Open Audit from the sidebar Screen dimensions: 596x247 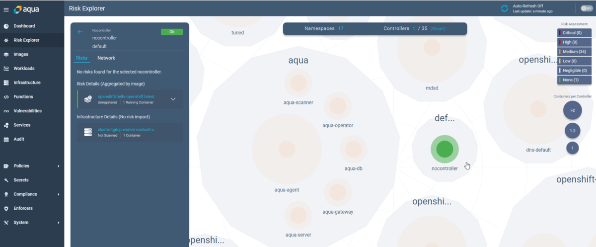pyautogui.click(x=19, y=139)
